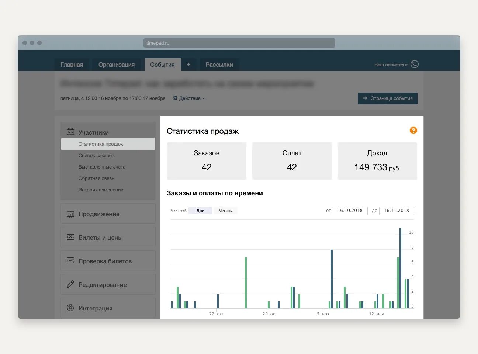Click the start date field 16.10.2018
The image size is (478, 354).
[350, 211]
